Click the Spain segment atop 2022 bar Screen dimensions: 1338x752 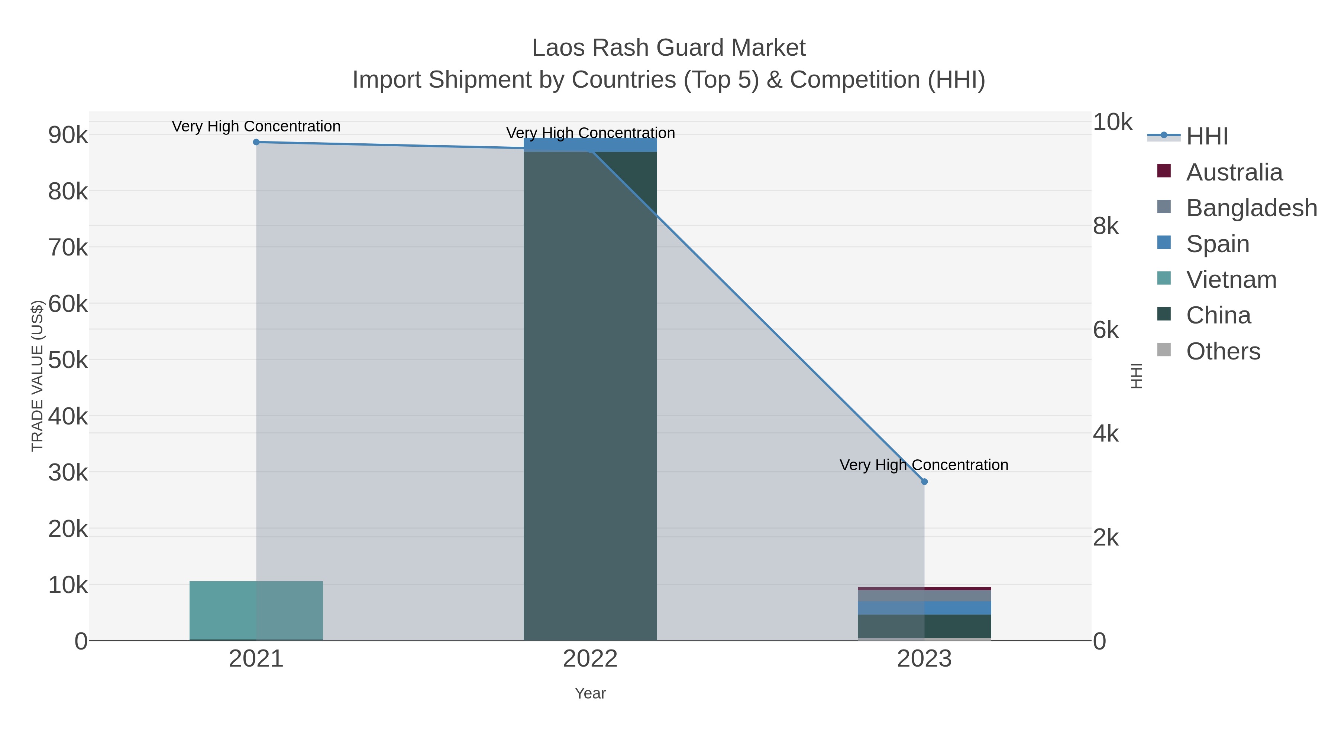(x=590, y=145)
